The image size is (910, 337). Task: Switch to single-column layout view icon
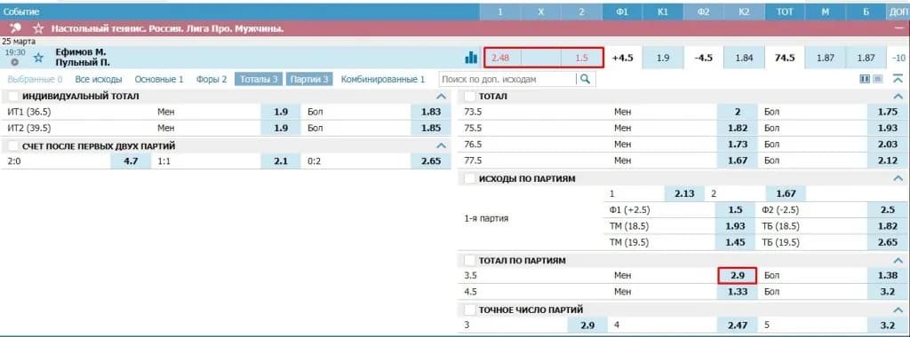coord(878,79)
